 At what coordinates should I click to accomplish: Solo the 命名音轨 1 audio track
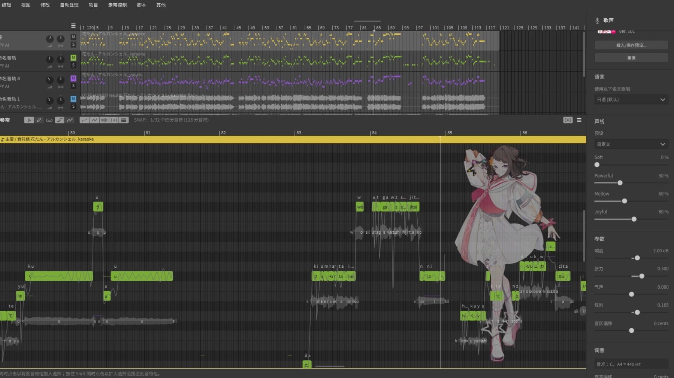pos(73,106)
